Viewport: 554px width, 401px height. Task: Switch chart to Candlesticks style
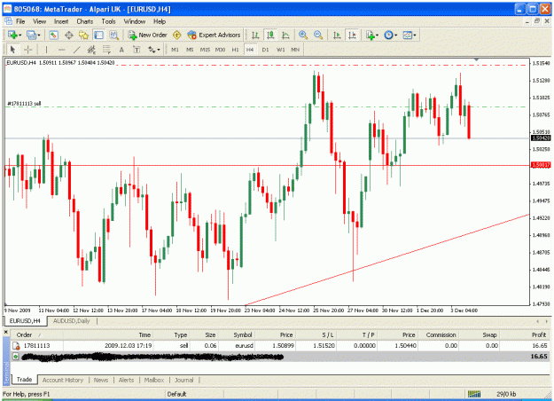coord(270,35)
